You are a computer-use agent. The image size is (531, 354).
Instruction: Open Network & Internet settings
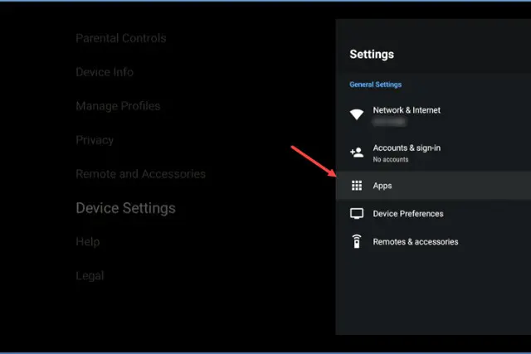[x=407, y=110]
